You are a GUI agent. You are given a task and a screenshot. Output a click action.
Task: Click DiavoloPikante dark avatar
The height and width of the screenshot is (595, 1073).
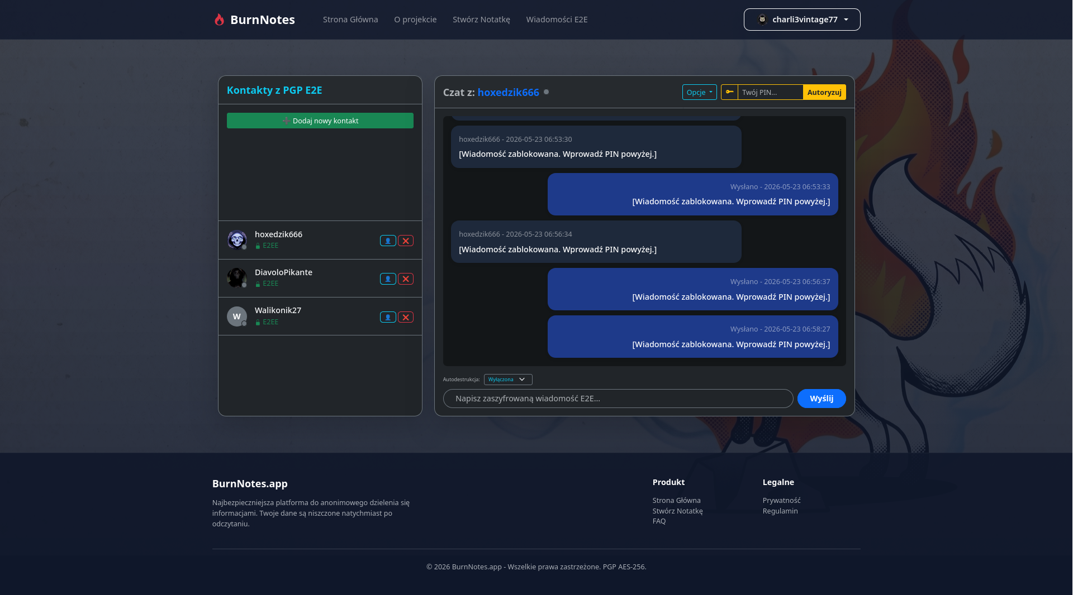pos(237,278)
